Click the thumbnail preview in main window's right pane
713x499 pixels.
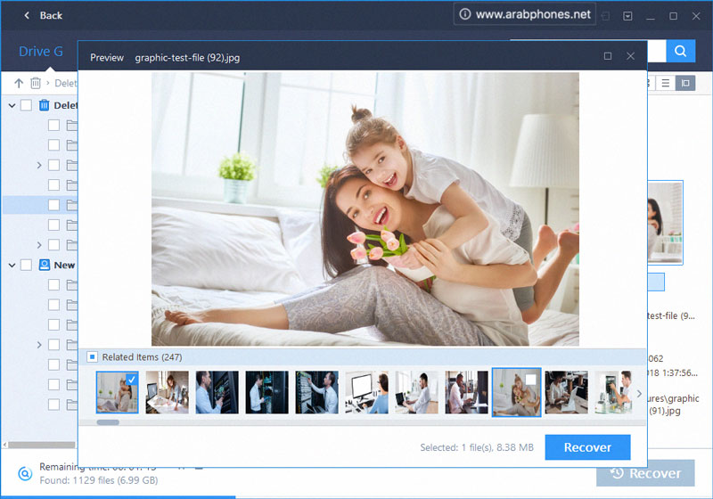coord(665,222)
